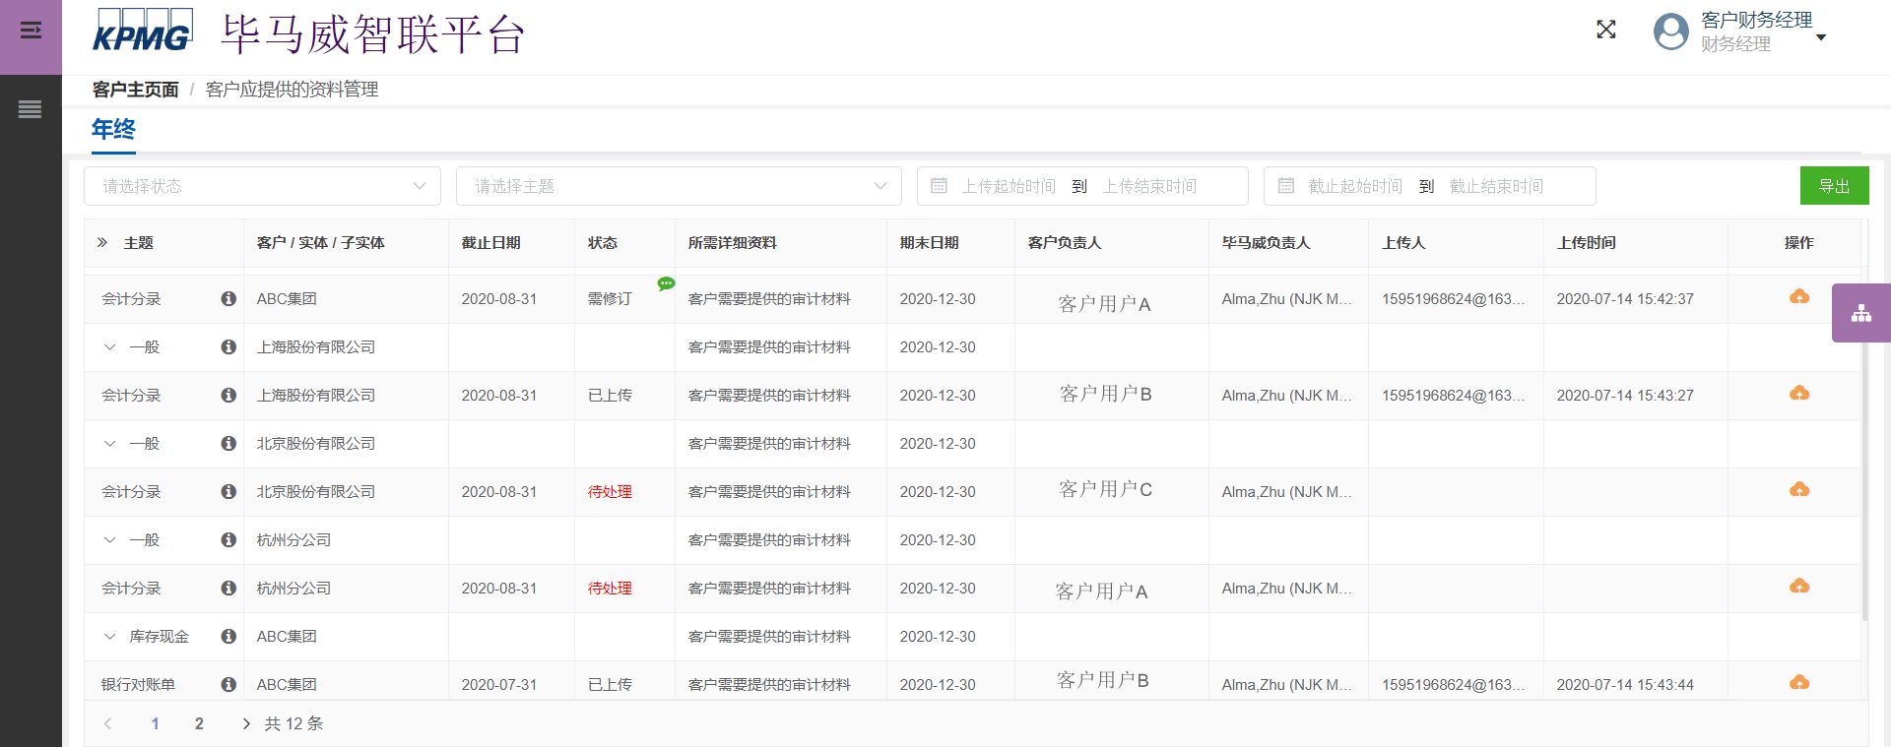This screenshot has height=747, width=1891.
Task: Click upload cloud icon for ABC集团 会计分录 row
Action: pos(1798,297)
